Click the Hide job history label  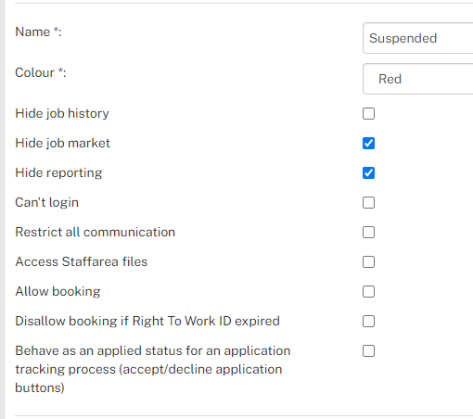(62, 113)
